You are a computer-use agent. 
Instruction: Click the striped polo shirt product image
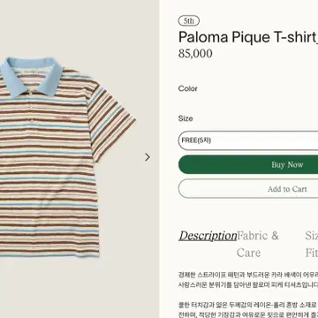click(66, 157)
